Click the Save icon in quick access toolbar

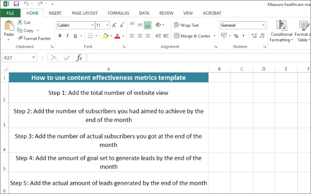(x=16, y=4)
